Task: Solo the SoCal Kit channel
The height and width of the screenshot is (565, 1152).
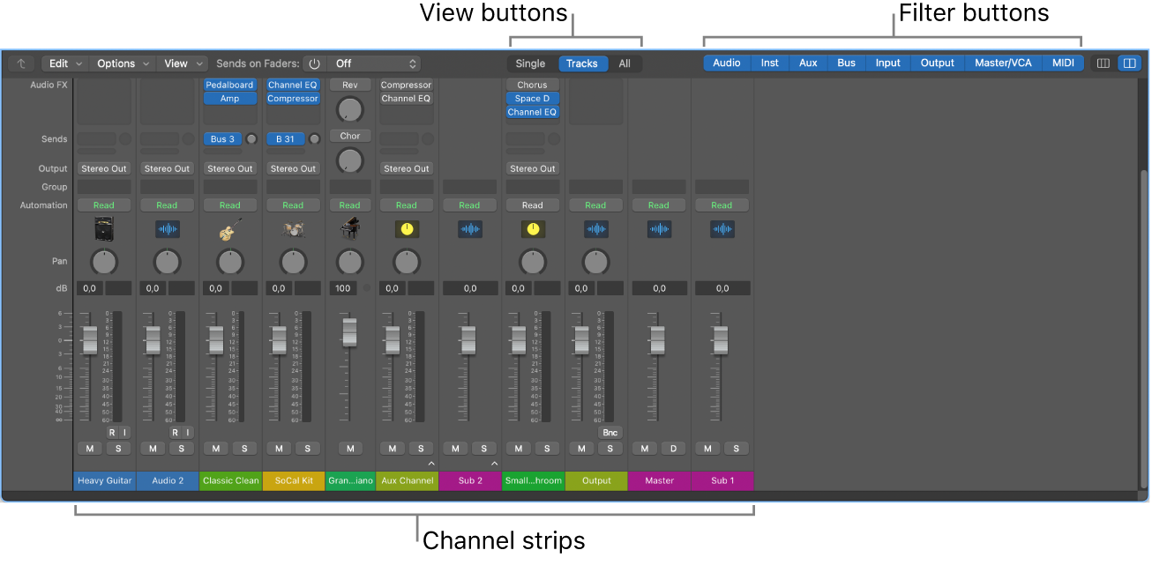Action: (307, 449)
